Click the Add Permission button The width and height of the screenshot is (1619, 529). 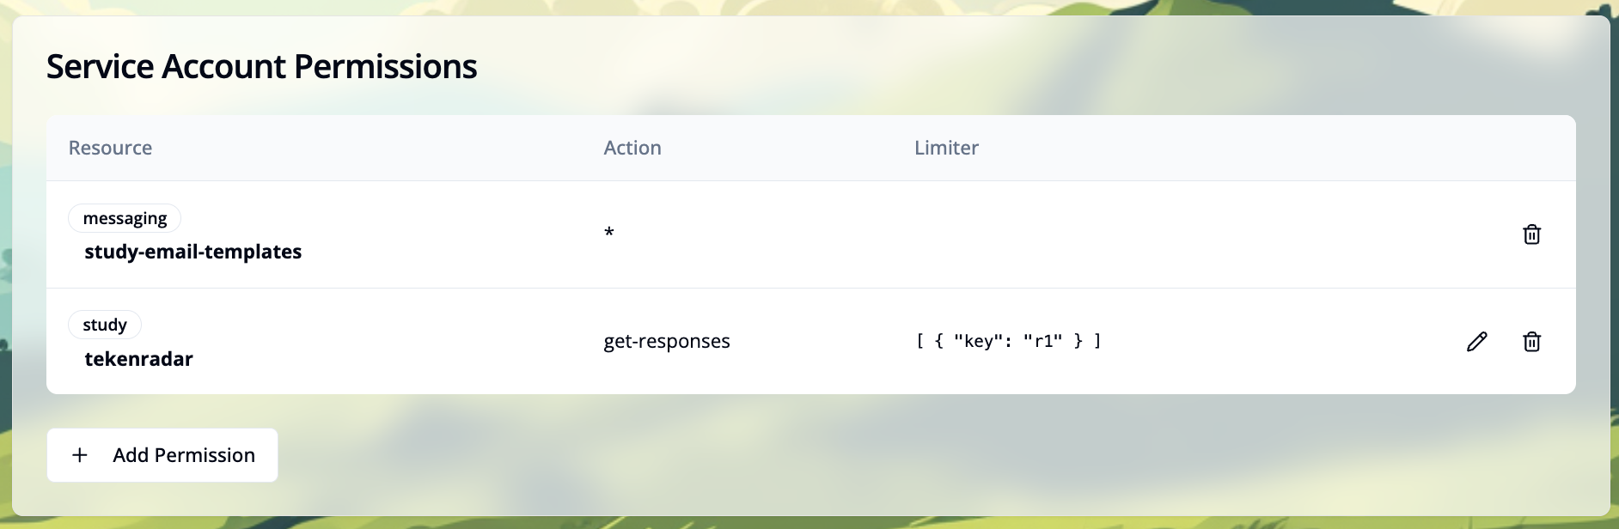(x=162, y=455)
